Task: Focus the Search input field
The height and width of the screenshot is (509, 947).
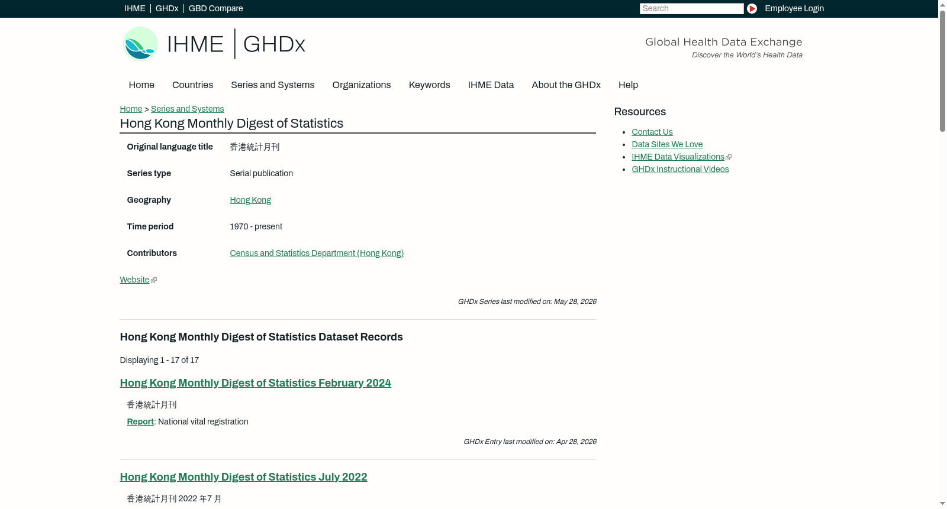Action: coord(691,8)
